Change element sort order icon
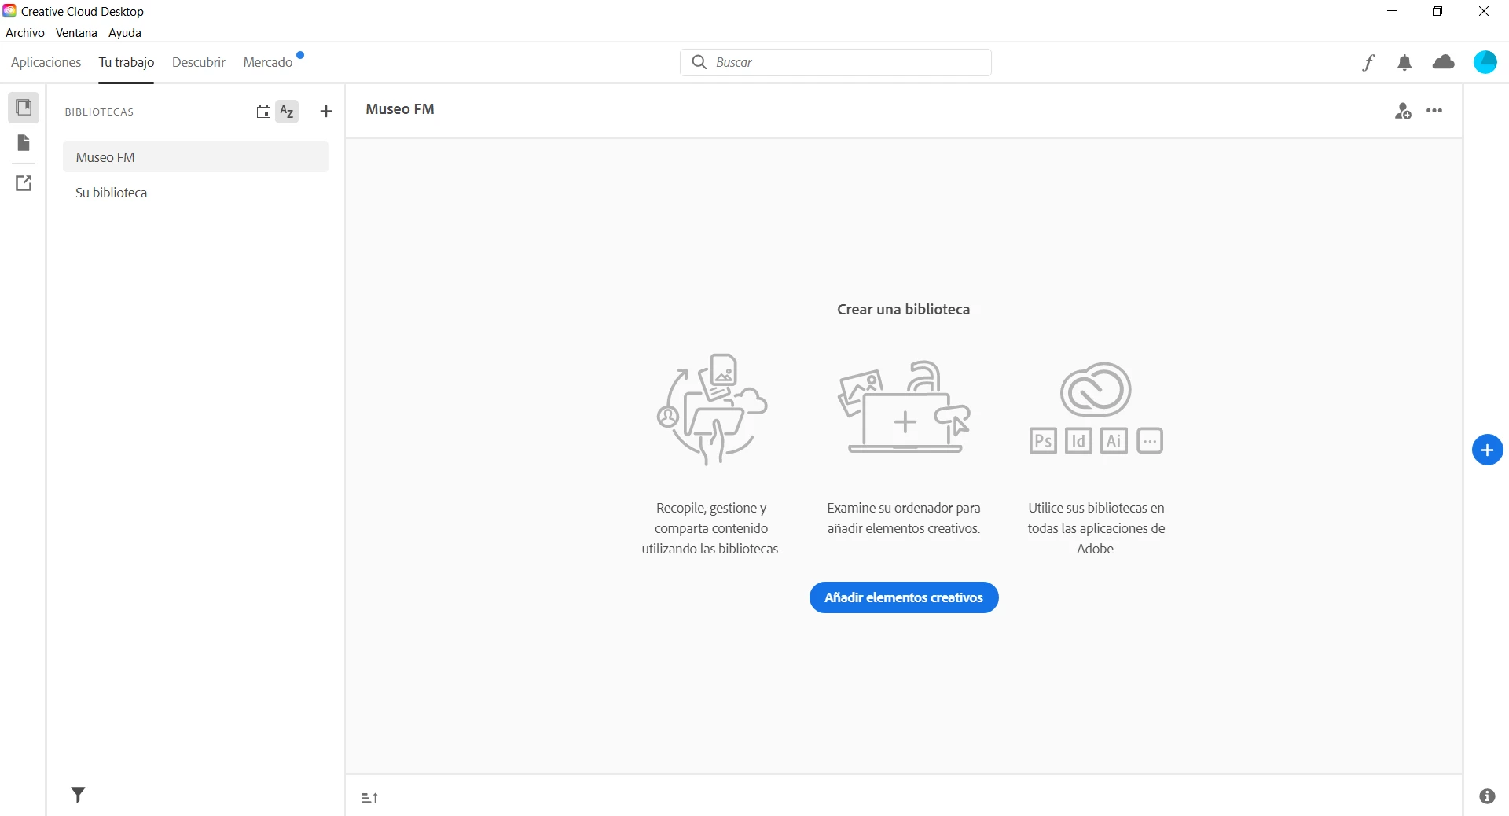This screenshot has height=816, width=1509. coord(369,798)
